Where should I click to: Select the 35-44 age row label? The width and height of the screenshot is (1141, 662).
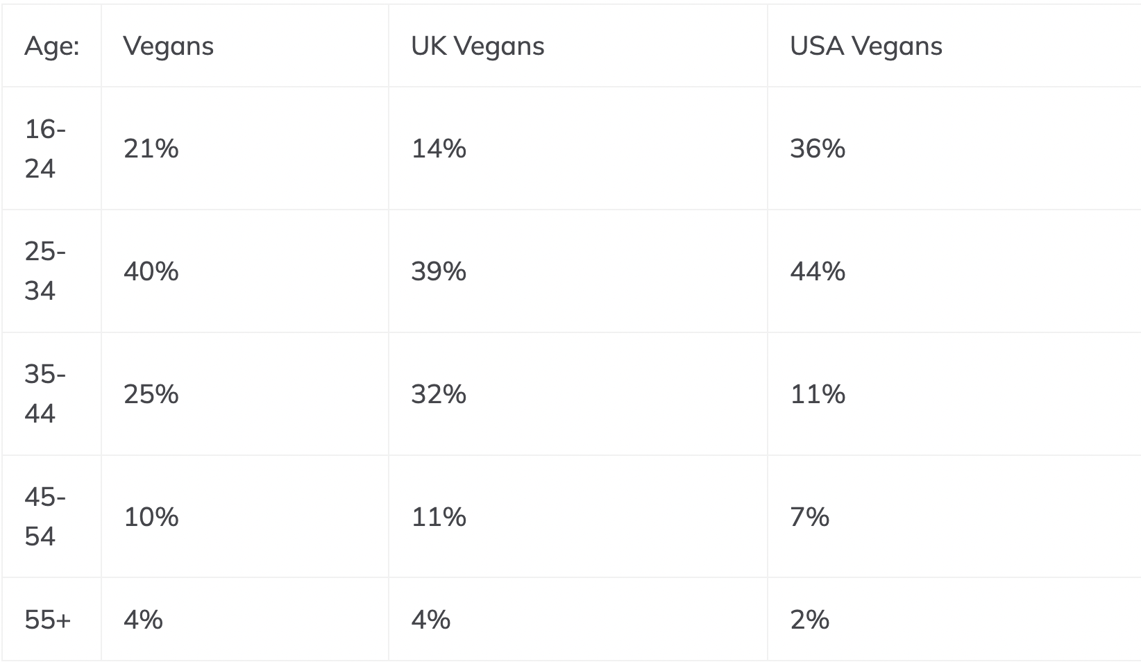point(45,394)
